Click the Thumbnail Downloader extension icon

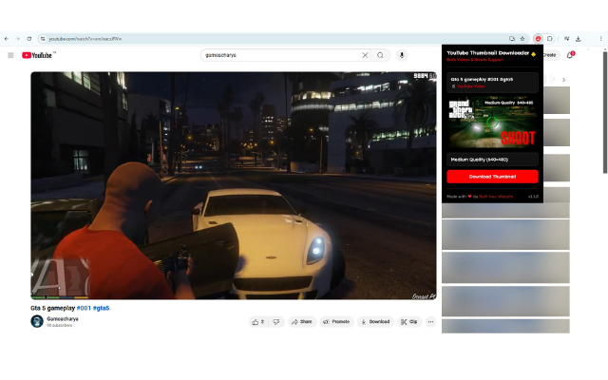538,38
